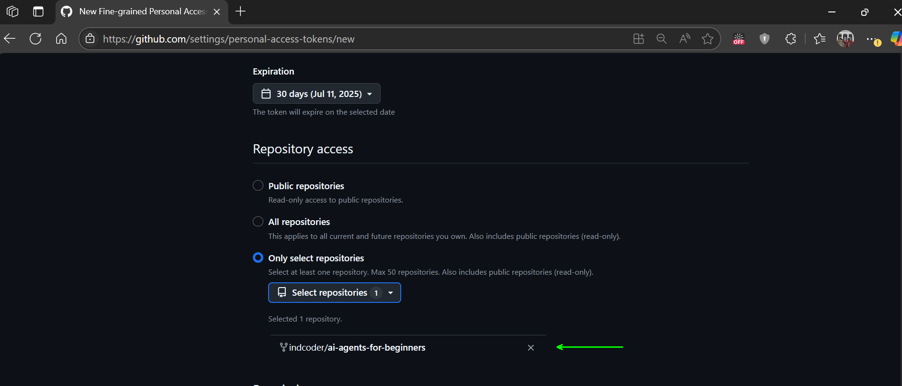The image size is (902, 386).
Task: Remove indcoder/ai-agents-for-beginners from selection
Action: [x=530, y=348]
